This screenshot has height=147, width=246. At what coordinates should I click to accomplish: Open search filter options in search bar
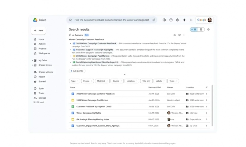154,20
